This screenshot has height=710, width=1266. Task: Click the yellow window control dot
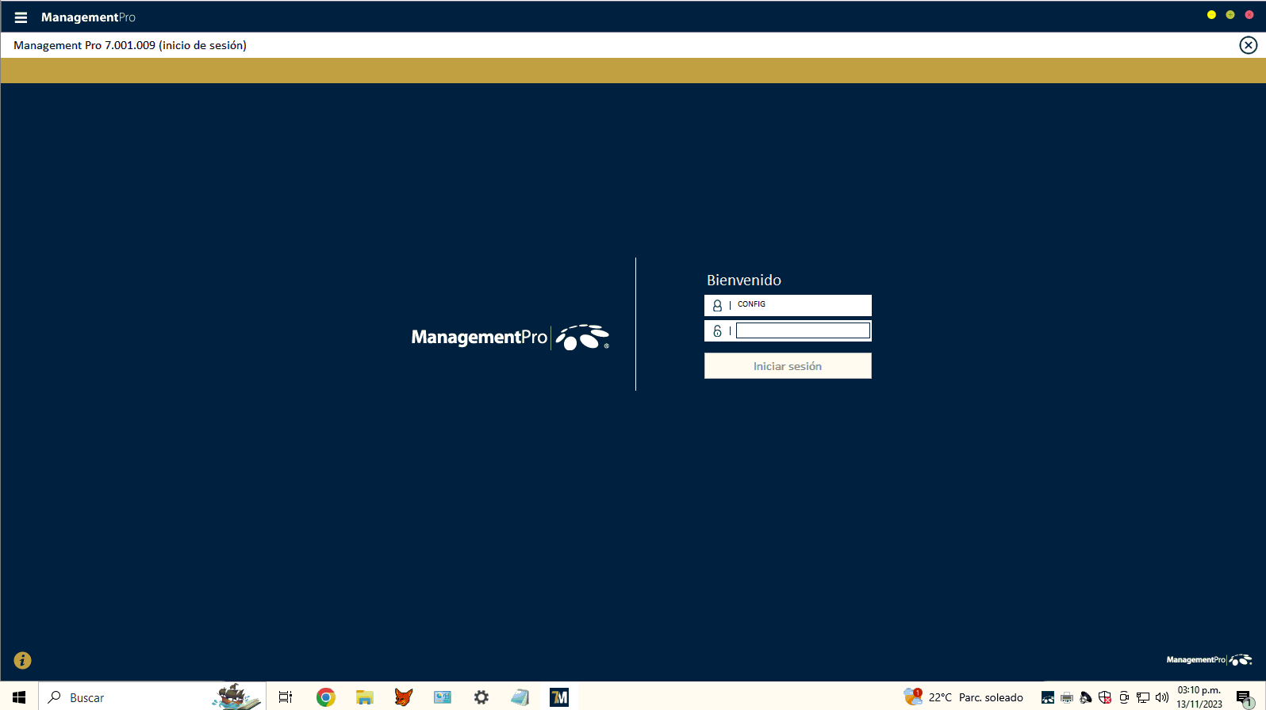pos(1211,15)
